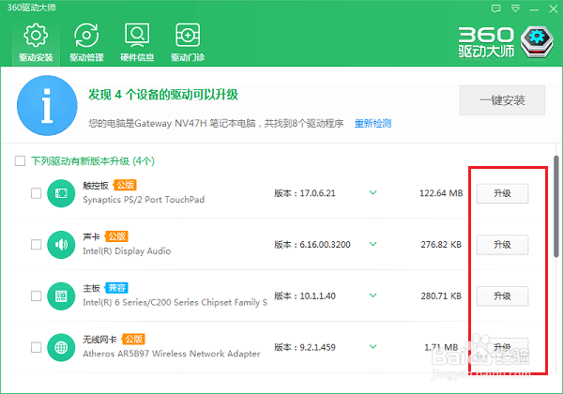Click 升级 for the Intel chipset driver

(x=502, y=296)
